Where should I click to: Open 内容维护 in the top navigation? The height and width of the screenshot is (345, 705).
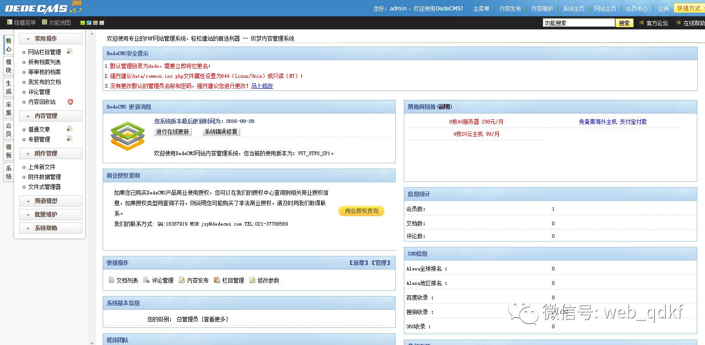(542, 9)
